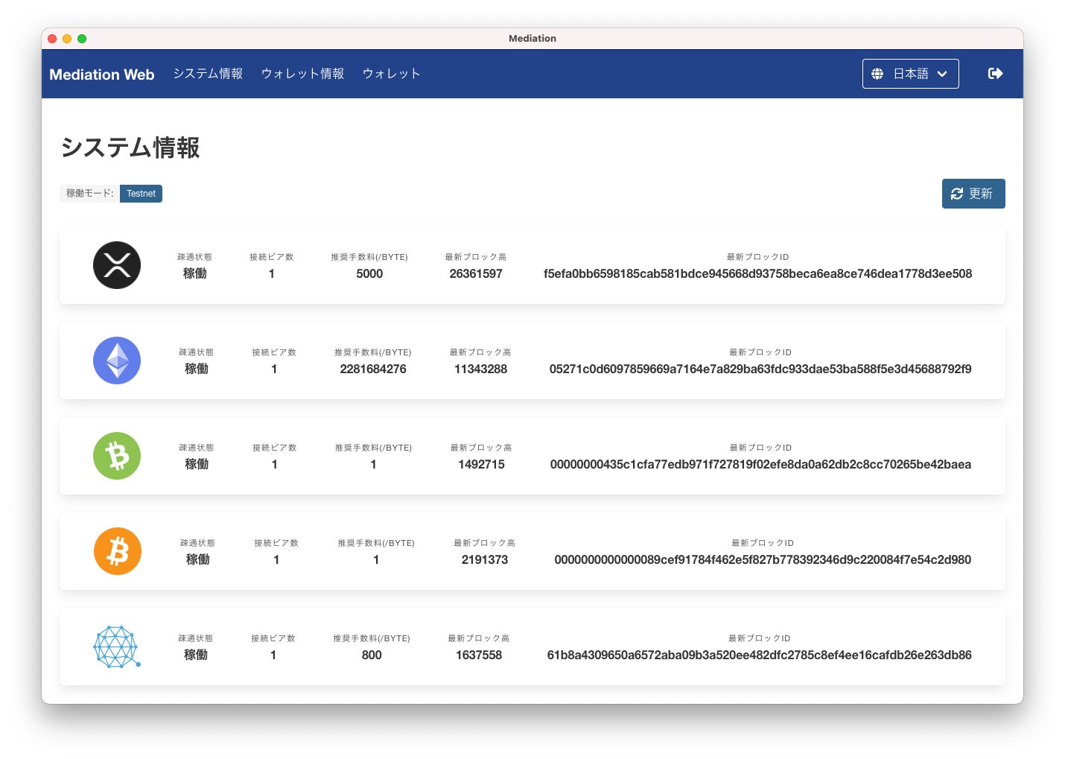Click the Testnet mode badge
The height and width of the screenshot is (759, 1065).
click(x=141, y=194)
